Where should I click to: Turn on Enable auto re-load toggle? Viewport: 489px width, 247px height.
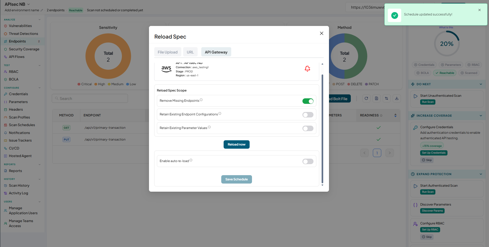point(308,161)
